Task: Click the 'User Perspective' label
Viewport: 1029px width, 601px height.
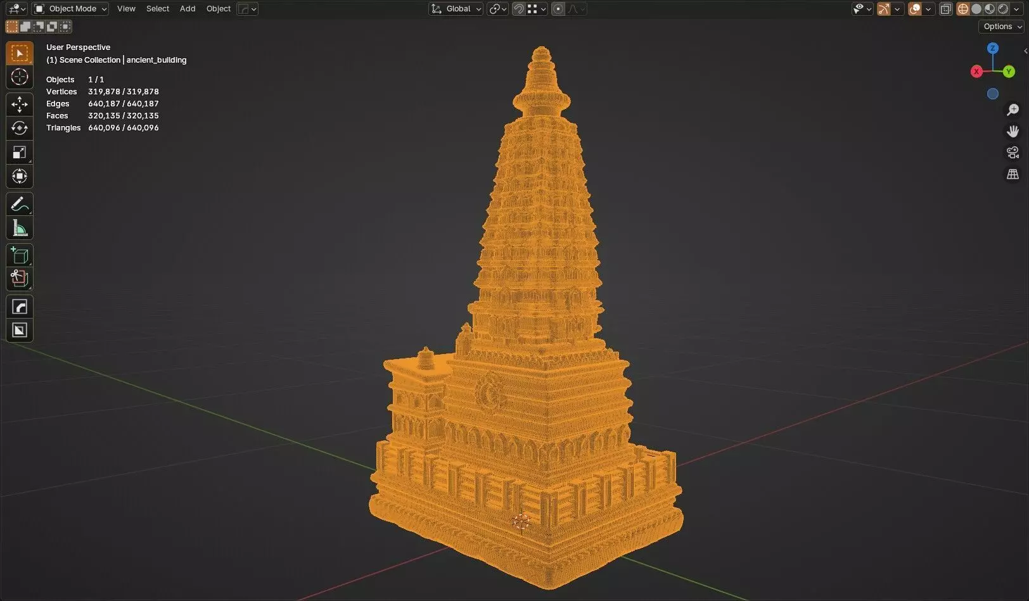Action: point(78,47)
